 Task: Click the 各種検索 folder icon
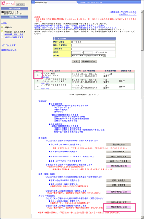(x=2, y=27)
